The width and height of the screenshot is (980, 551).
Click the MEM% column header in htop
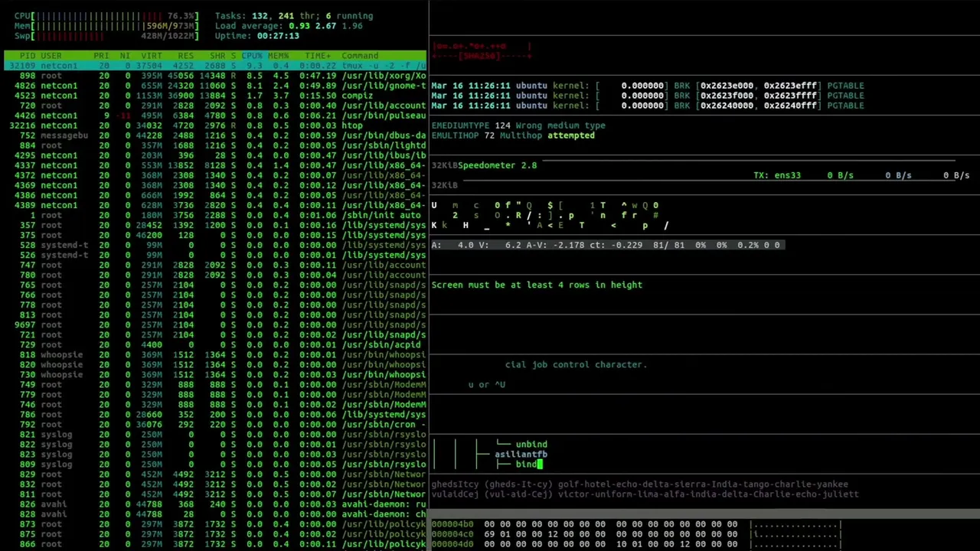[x=278, y=56]
